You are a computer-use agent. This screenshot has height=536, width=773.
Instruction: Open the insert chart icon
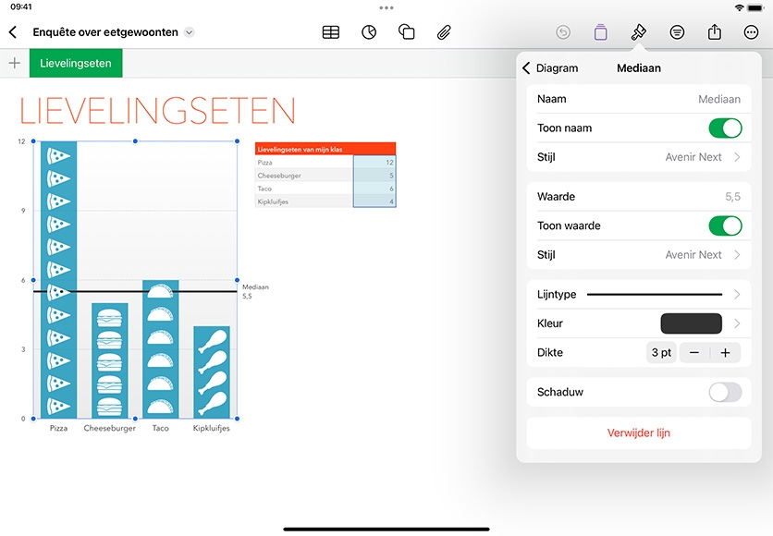tap(369, 32)
